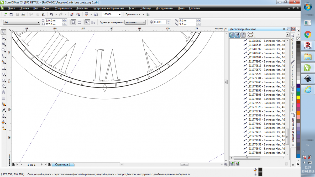Expand the A4 paper size dropdown
Image resolution: width=315 pixels, height=177 pixels.
[38, 23]
